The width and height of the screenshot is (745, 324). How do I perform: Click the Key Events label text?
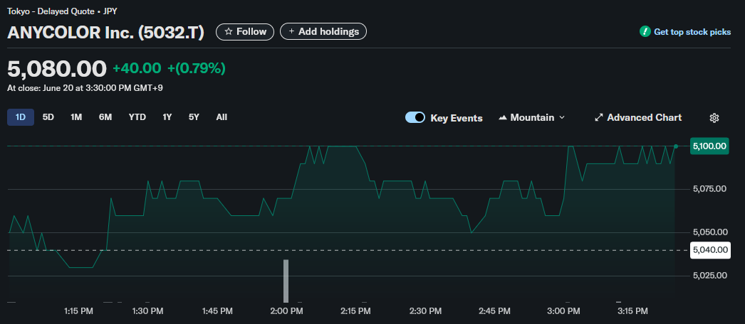tap(456, 118)
